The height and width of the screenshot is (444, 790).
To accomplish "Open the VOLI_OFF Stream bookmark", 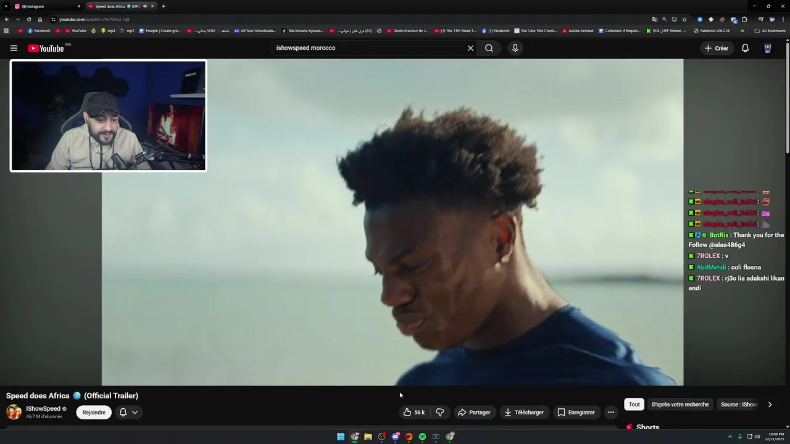I will [x=666, y=30].
